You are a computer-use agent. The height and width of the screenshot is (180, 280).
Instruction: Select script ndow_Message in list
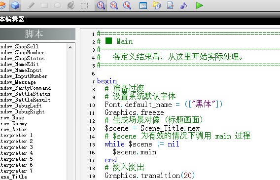[x=18, y=82]
